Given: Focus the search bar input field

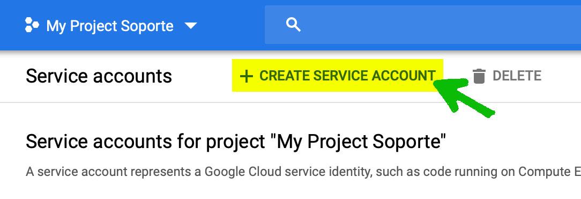Looking at the screenshot, I should point(423,25).
